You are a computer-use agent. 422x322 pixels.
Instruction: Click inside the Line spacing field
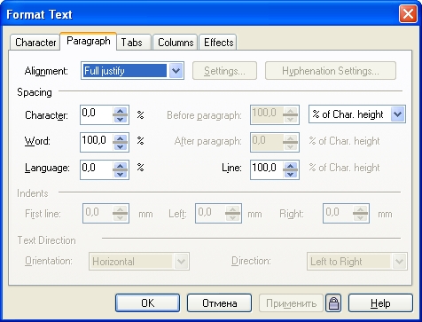[267, 169]
